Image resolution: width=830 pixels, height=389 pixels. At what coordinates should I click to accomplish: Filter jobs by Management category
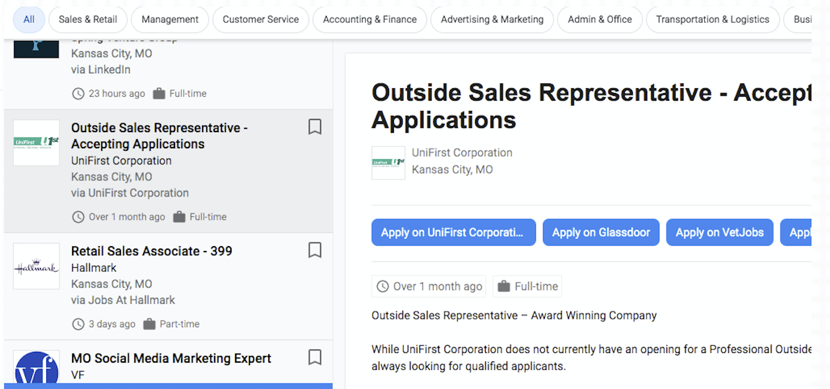[170, 19]
